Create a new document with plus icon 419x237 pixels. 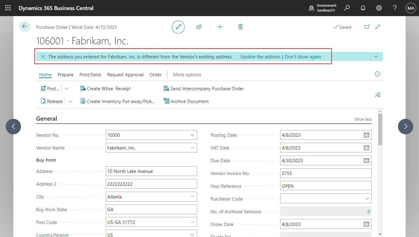[x=220, y=27]
